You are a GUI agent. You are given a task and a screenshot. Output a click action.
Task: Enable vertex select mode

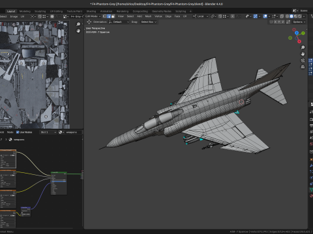pyautogui.click(x=104, y=16)
